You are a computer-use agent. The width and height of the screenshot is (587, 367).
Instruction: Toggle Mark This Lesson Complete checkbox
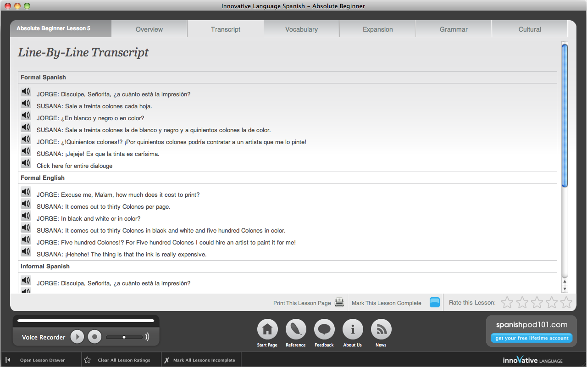tap(434, 302)
